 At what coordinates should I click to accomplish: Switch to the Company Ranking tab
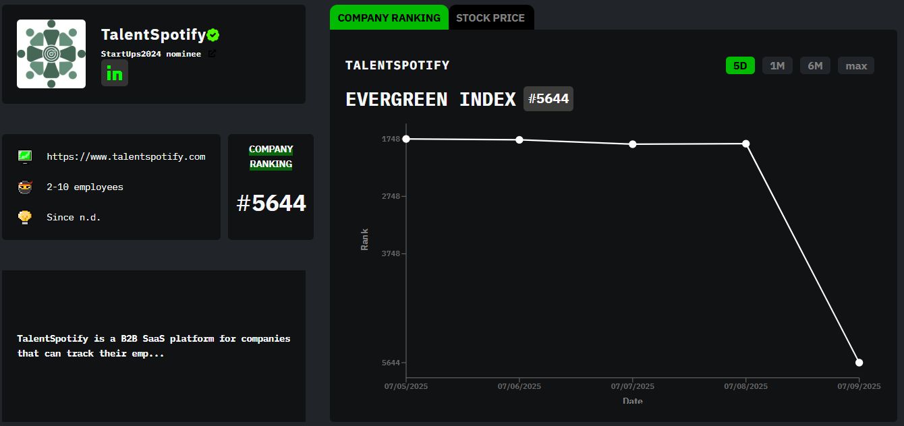(389, 18)
